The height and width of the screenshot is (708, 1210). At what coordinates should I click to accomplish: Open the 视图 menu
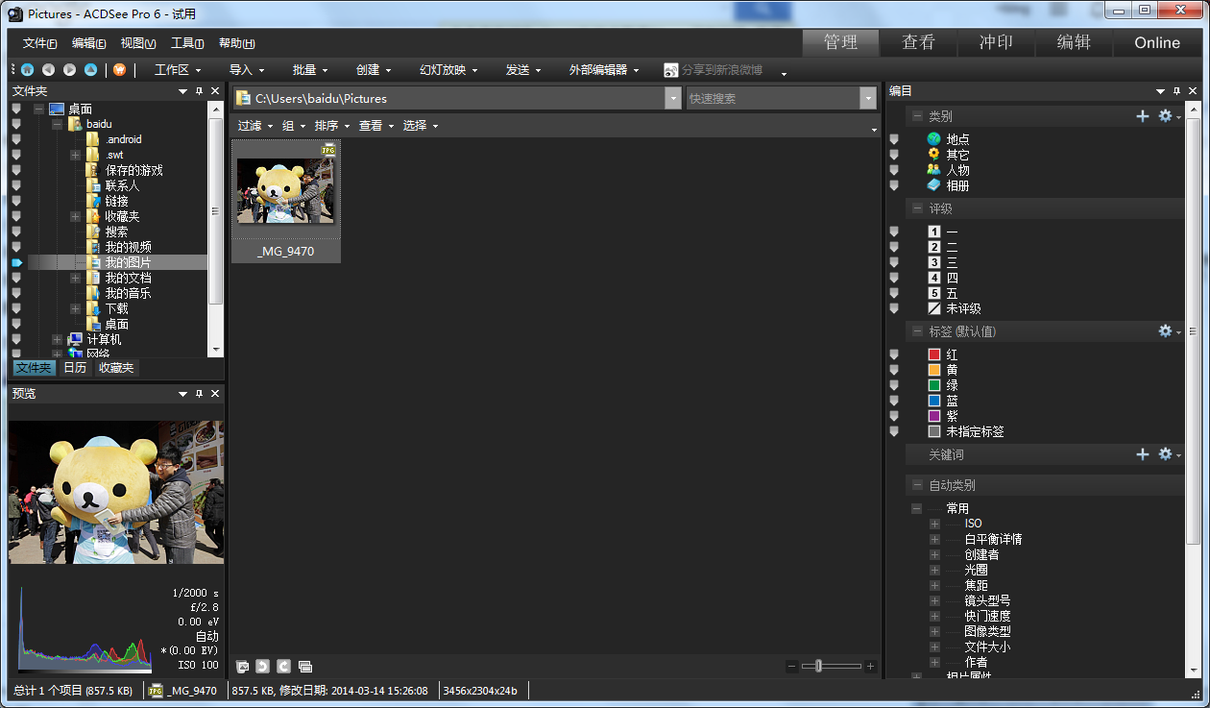[138, 43]
